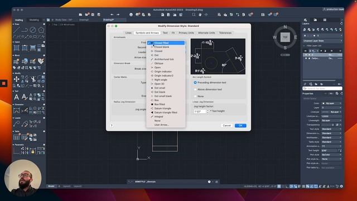Choose Closed blank arrowhead option
Viewport: 357px width, 201px height.
tap(166, 47)
